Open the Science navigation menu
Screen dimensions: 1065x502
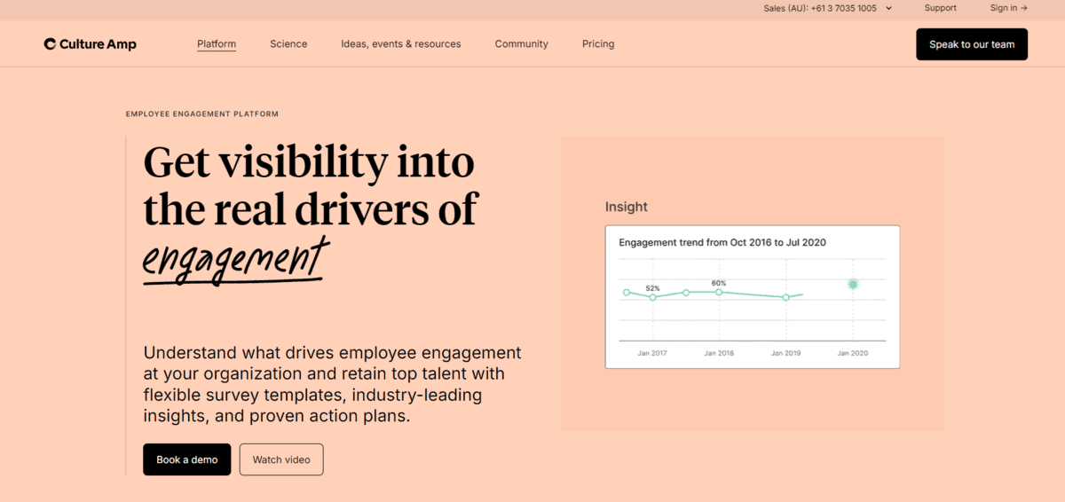tap(288, 44)
